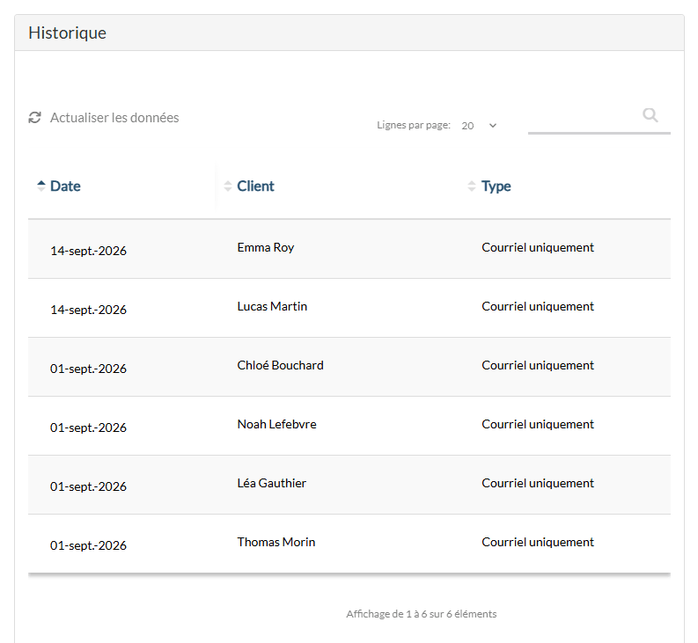698x643 pixels.
Task: Sort table by Date column header
Action: coord(65,186)
